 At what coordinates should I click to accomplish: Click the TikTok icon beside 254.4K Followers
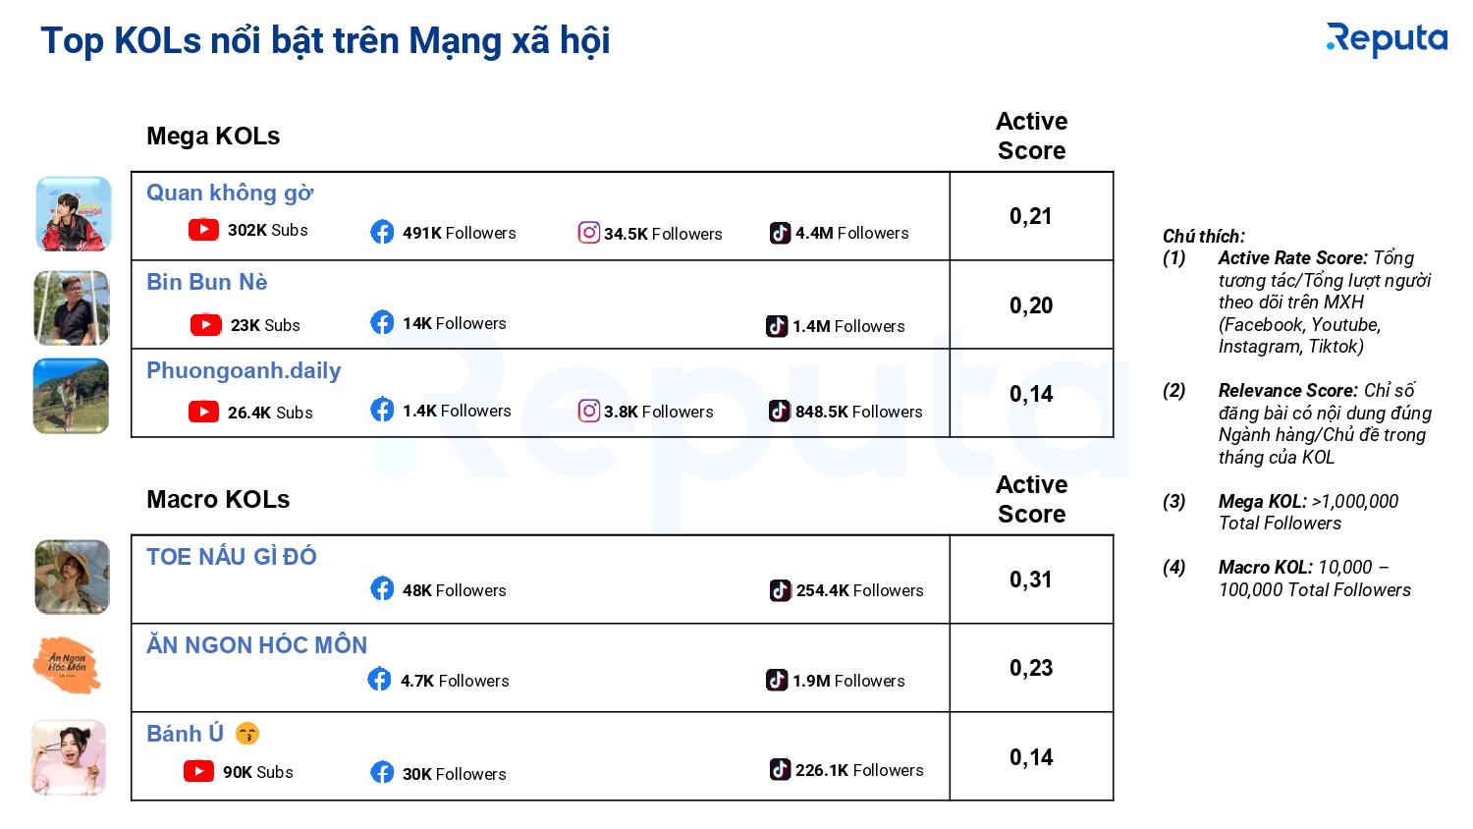tap(781, 590)
